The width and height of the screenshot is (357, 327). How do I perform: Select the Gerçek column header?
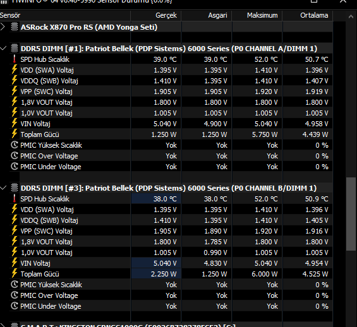click(x=155, y=15)
